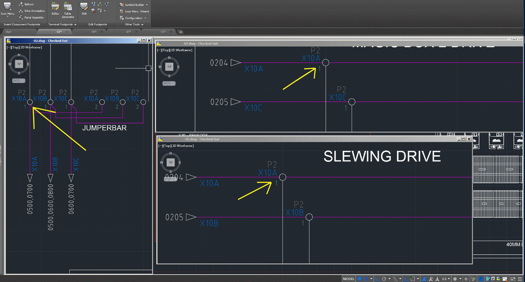Open the 1:1 annotation scale dropdown
525x282 pixels.
click(x=445, y=278)
